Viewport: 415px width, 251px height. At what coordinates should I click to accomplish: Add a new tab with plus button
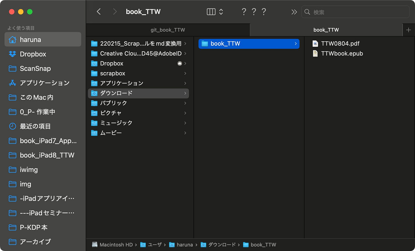coord(408,30)
